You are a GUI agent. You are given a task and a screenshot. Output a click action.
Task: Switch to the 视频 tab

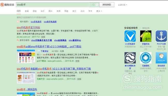[x=58, y=11]
